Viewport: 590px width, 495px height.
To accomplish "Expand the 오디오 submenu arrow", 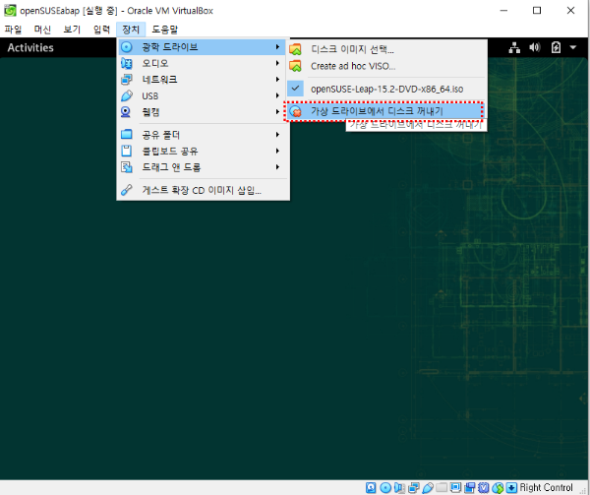I will point(277,63).
